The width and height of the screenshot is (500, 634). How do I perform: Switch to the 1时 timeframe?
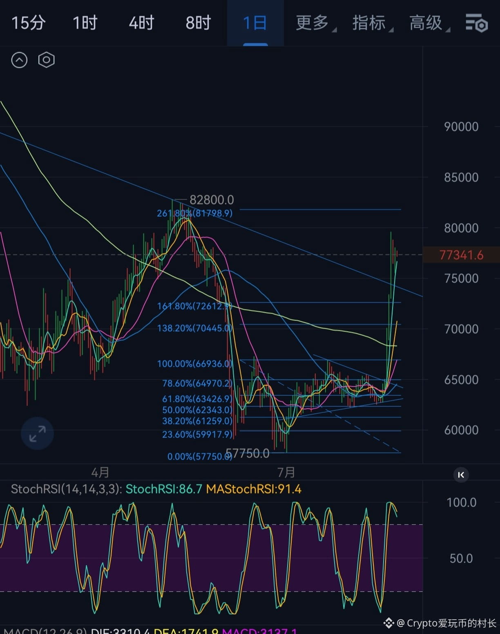coord(85,23)
